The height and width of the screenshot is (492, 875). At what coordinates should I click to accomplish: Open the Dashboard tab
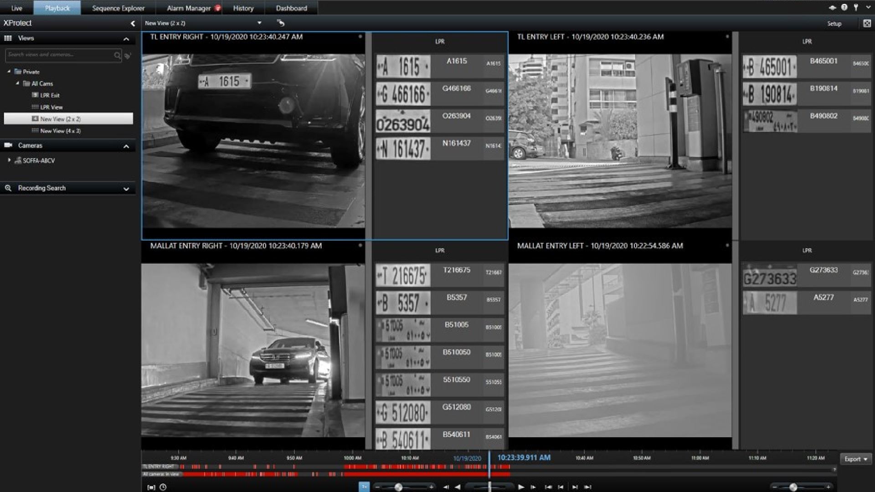[x=291, y=8]
